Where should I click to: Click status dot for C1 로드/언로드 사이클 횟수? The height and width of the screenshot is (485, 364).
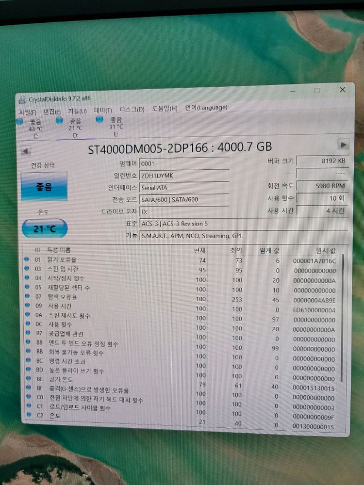29,405
